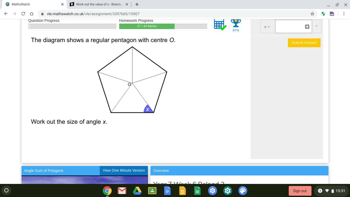The image size is (350, 197).
Task: Open the system tray clock 15:31
Action: click(340, 191)
